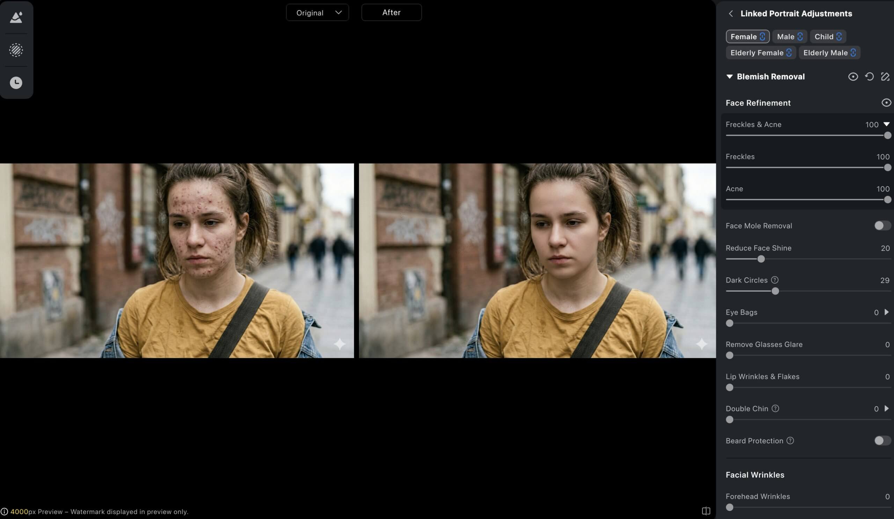Click the preview info icon bottom left
Viewport: 894px width, 519px height.
[x=4, y=512]
